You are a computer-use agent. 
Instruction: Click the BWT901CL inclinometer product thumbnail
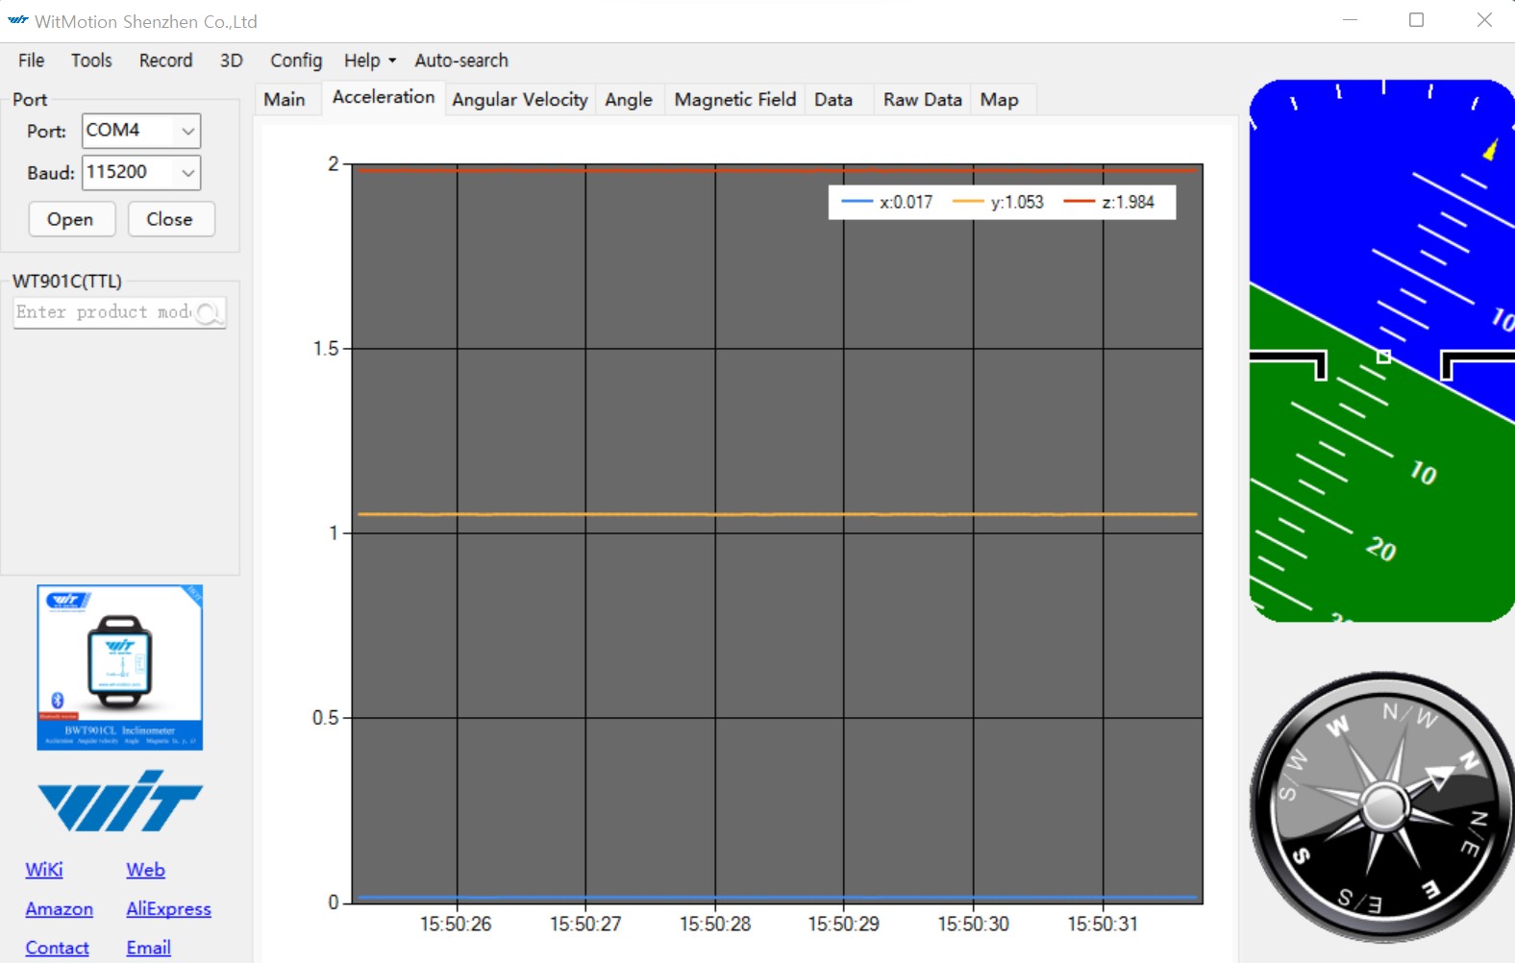click(120, 667)
